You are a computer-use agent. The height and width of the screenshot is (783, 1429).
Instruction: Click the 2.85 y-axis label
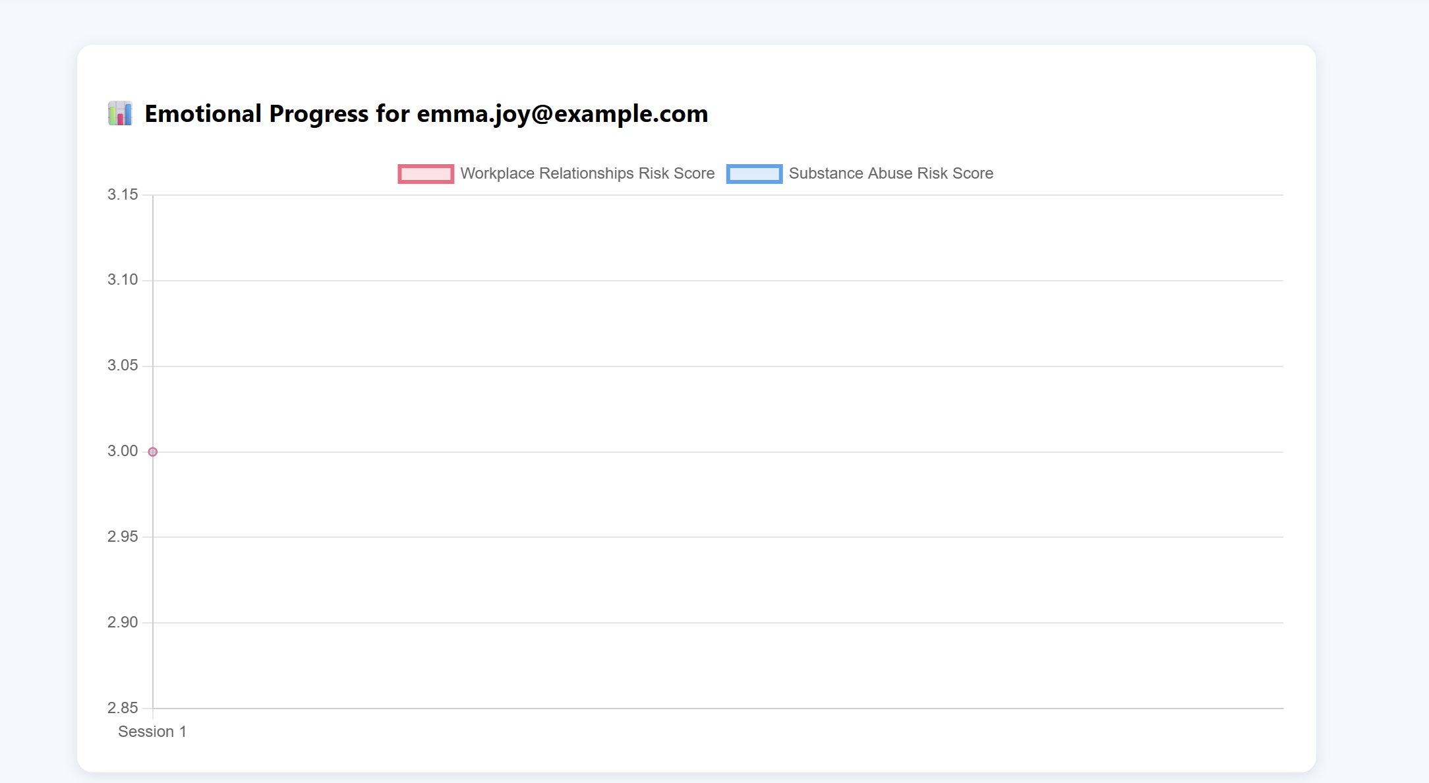click(123, 708)
